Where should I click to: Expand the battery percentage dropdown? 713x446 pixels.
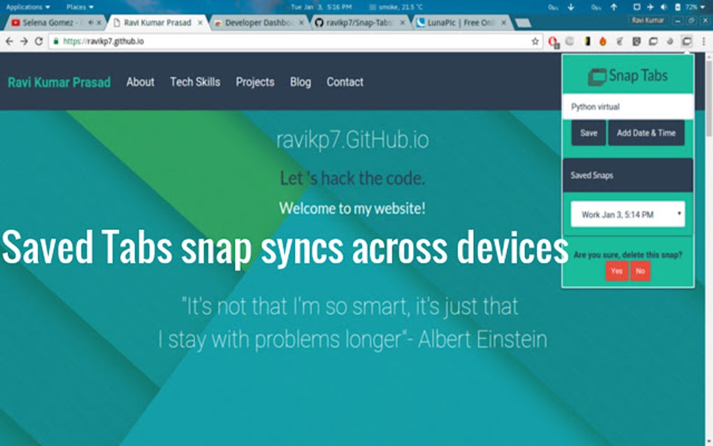coord(701,5)
